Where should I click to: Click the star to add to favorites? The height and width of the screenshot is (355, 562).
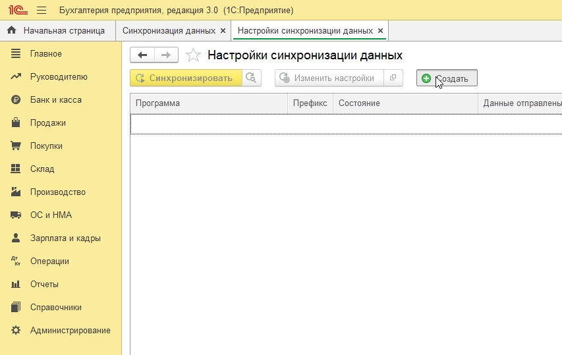coord(193,55)
